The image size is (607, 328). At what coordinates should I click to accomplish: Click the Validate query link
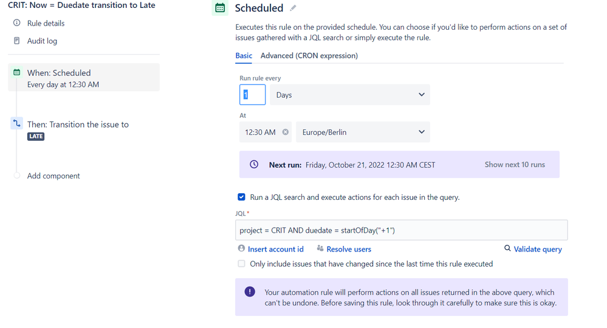click(538, 249)
